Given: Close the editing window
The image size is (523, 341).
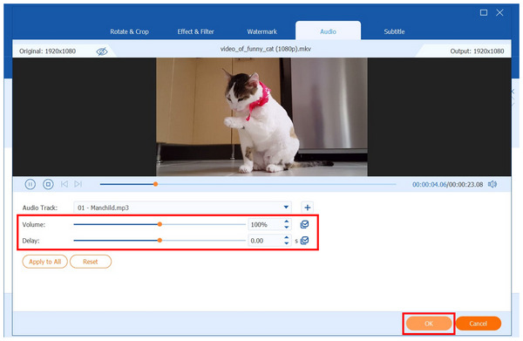Looking at the screenshot, I should 499,13.
